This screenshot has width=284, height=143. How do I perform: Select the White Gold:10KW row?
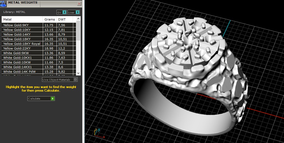(39, 62)
